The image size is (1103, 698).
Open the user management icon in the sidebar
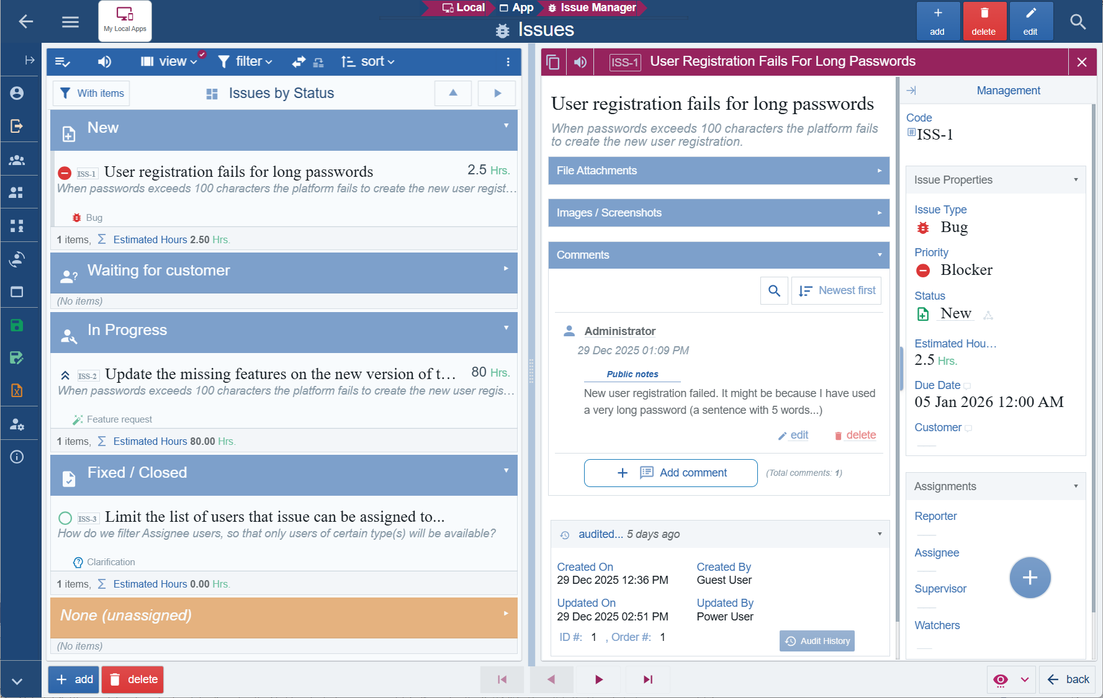(x=18, y=424)
